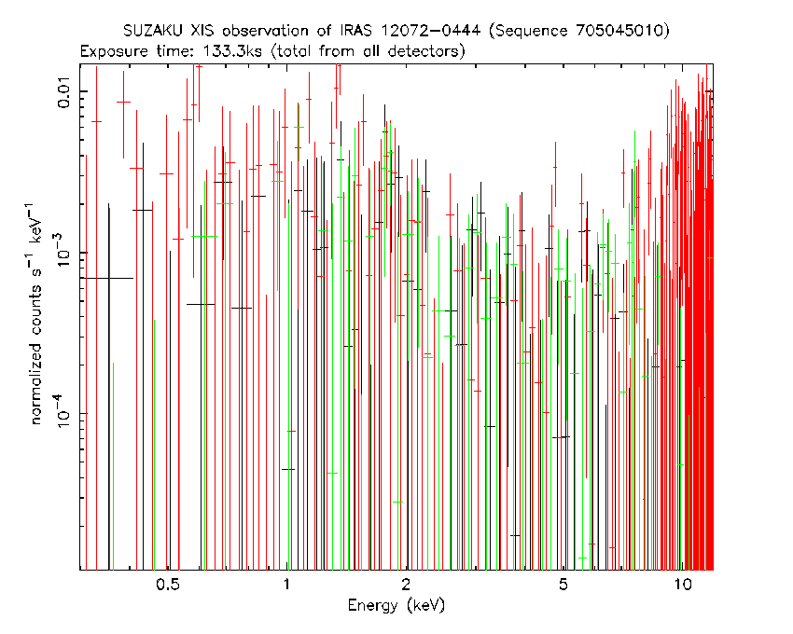
Task: Click the x-axis tick label 10
Action: click(683, 585)
